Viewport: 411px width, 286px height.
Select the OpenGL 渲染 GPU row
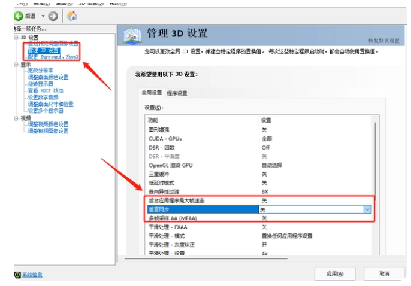click(259, 165)
